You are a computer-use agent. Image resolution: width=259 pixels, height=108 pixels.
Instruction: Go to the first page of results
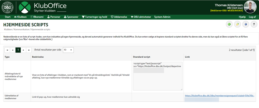tap(7, 50)
